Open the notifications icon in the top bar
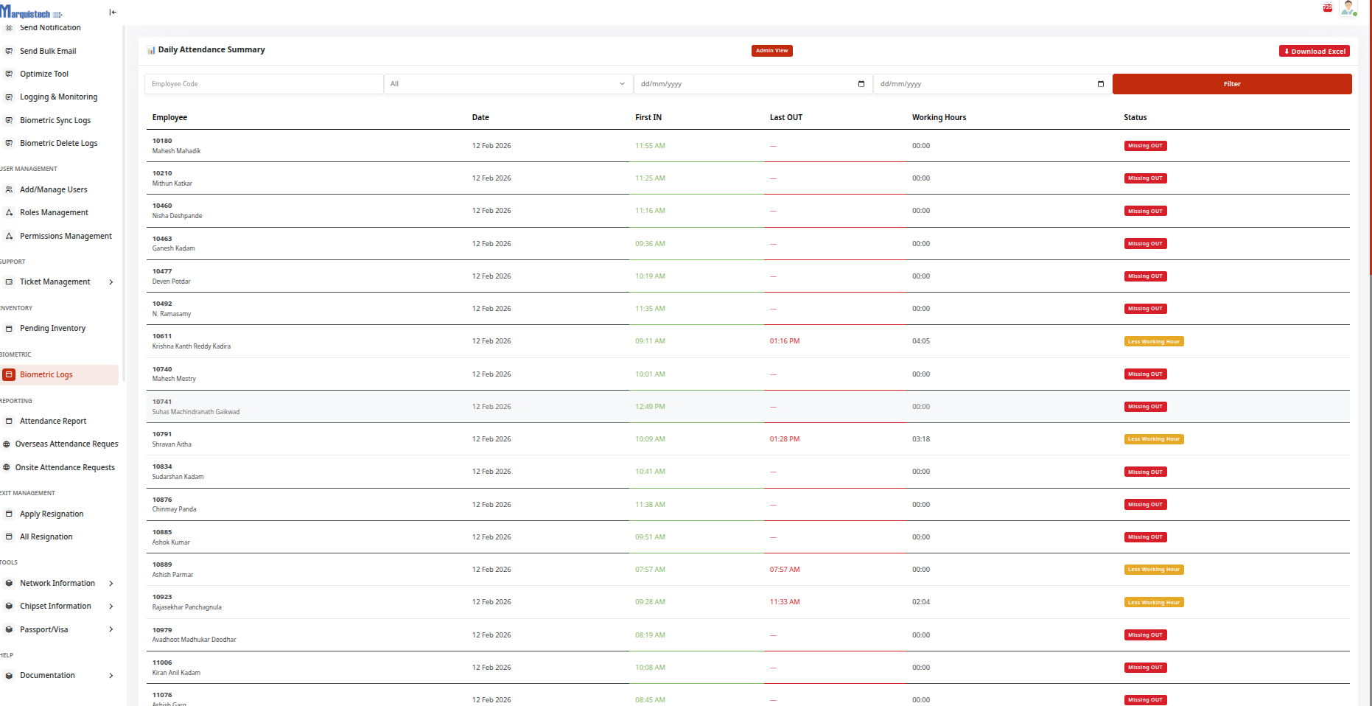This screenshot has width=1372, height=706. pyautogui.click(x=1327, y=8)
